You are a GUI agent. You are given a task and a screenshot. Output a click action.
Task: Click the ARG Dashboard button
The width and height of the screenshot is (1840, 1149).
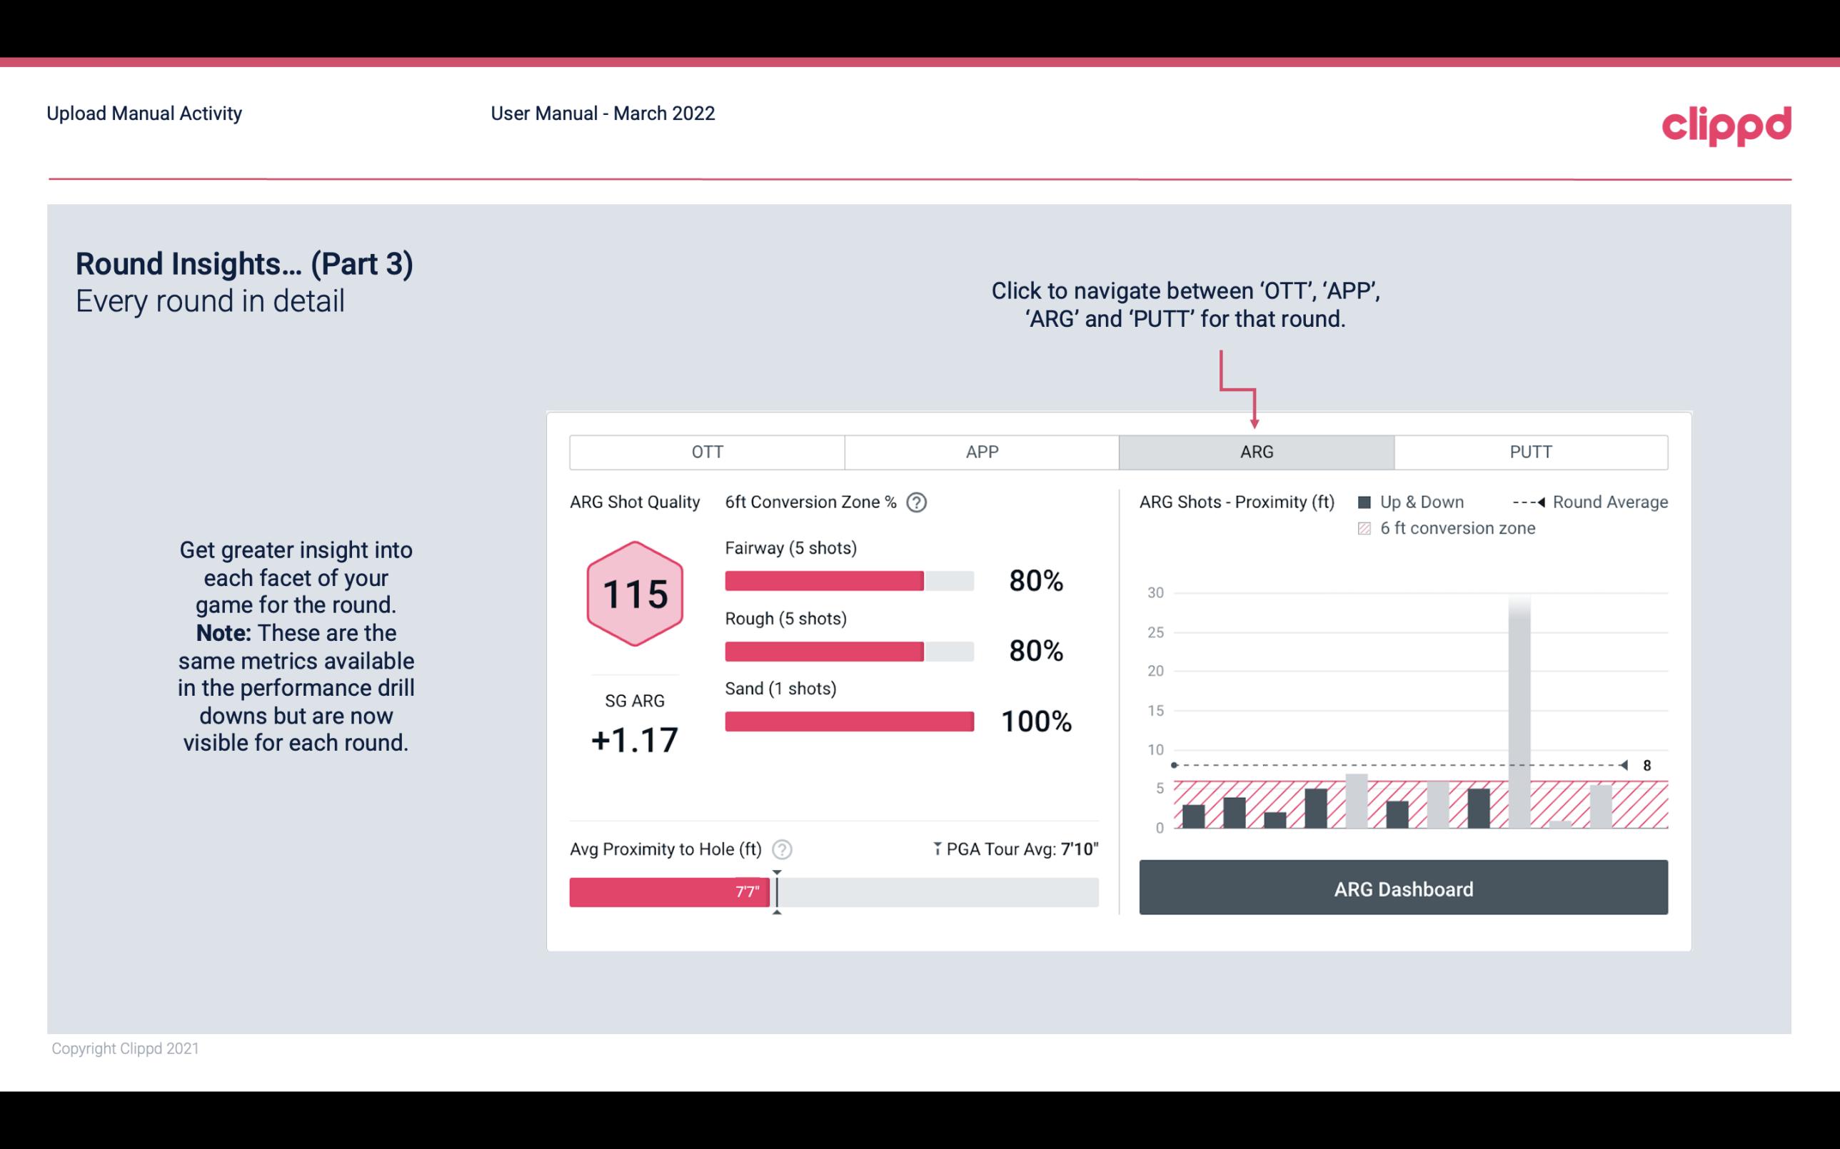click(x=1404, y=889)
